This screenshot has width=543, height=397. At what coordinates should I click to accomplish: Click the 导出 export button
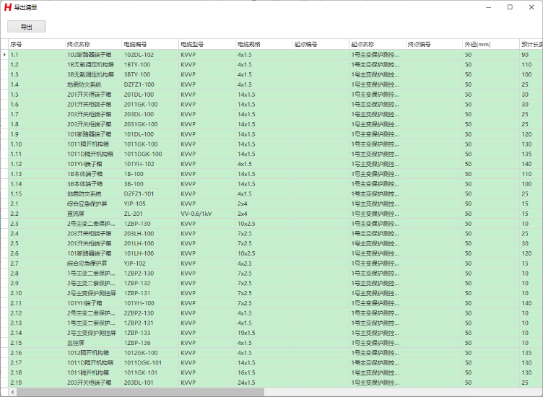coord(26,27)
